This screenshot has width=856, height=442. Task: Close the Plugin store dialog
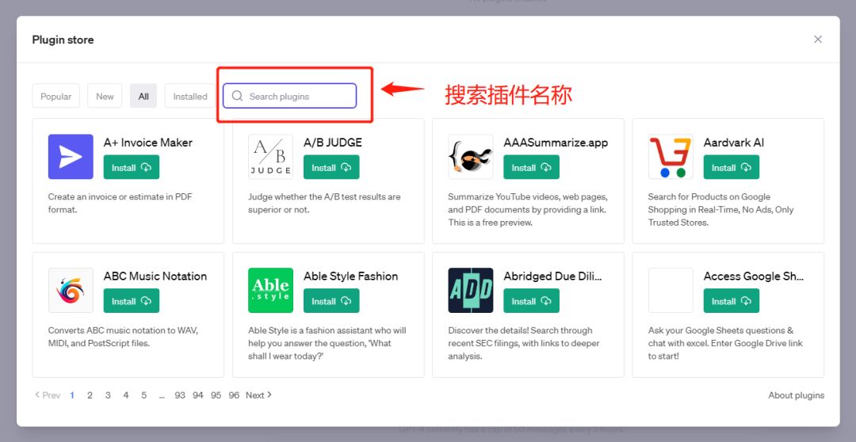pos(817,40)
